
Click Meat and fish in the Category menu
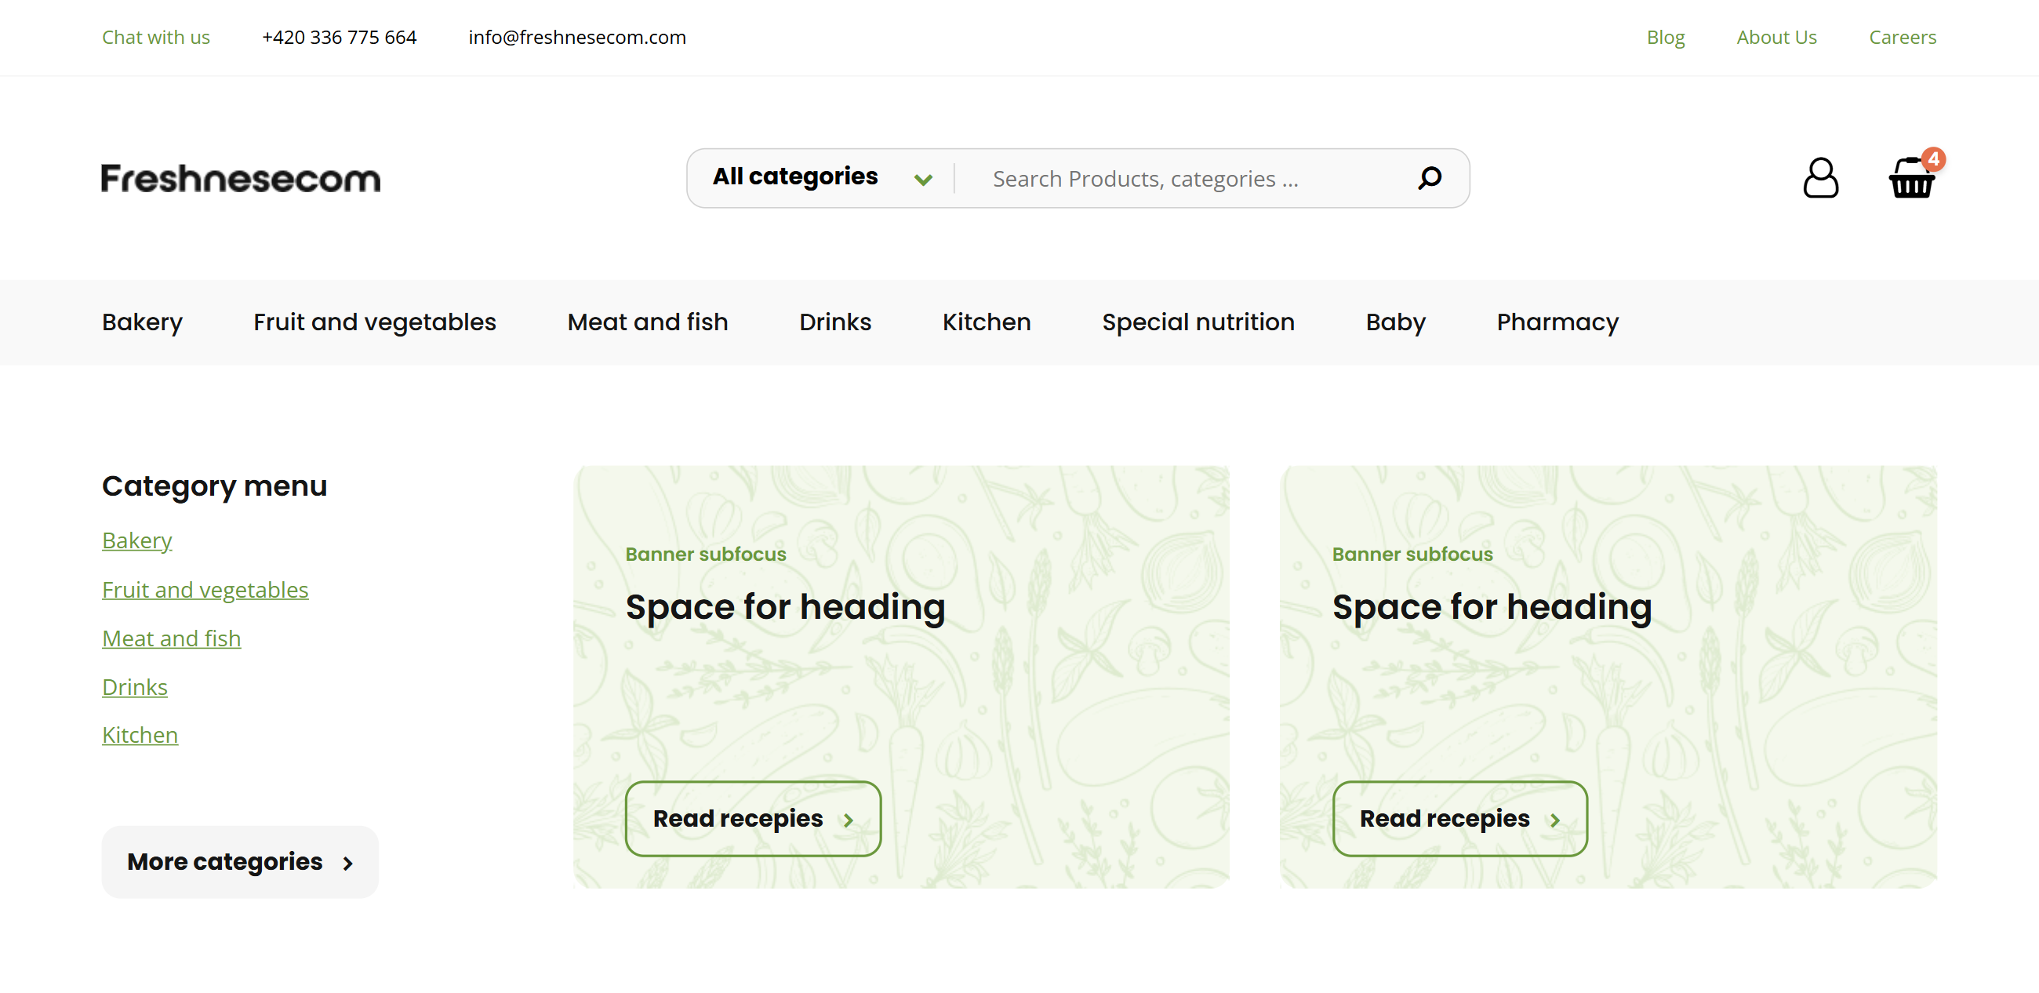tap(171, 638)
